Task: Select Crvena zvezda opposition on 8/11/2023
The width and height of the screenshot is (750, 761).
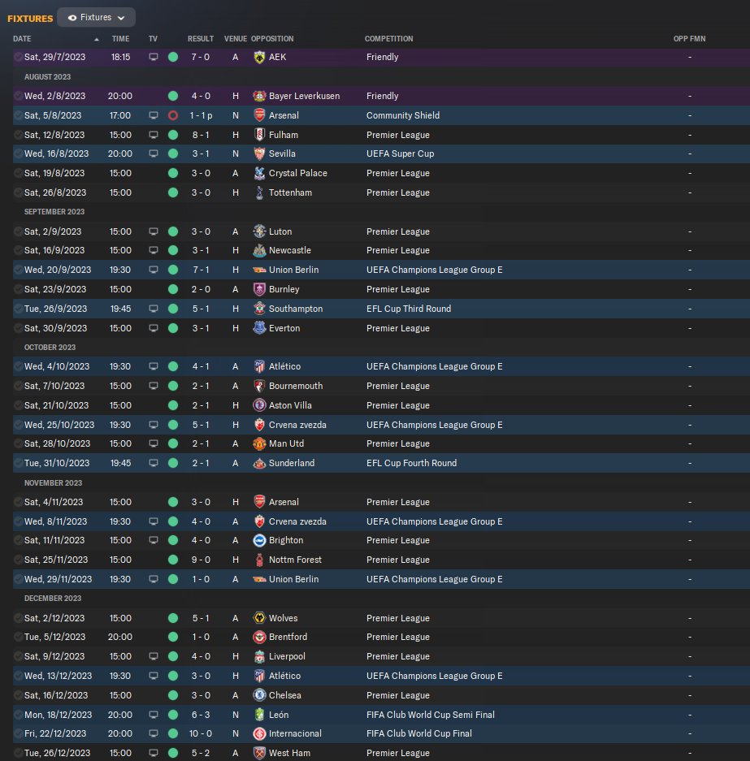Action: tap(297, 521)
